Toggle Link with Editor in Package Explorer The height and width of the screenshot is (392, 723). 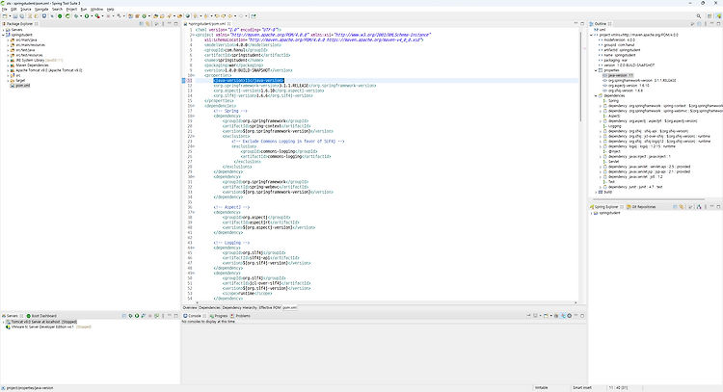click(147, 23)
